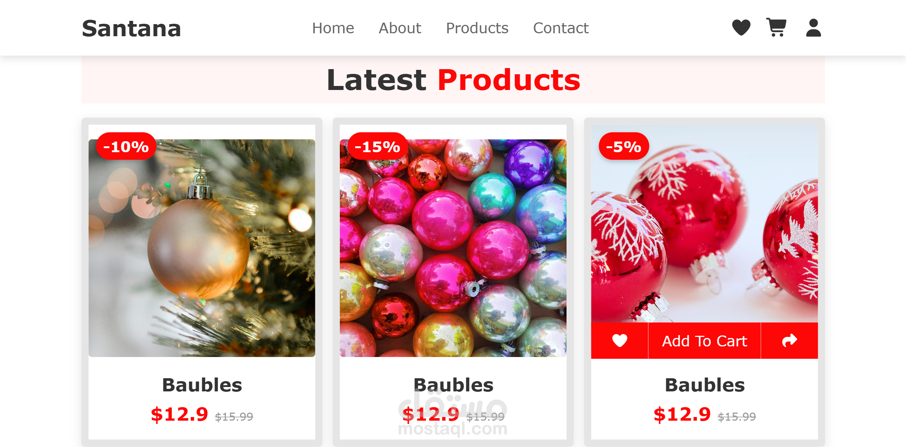The width and height of the screenshot is (906, 447).
Task: Click the share arrow icon on third product
Action: click(x=790, y=341)
